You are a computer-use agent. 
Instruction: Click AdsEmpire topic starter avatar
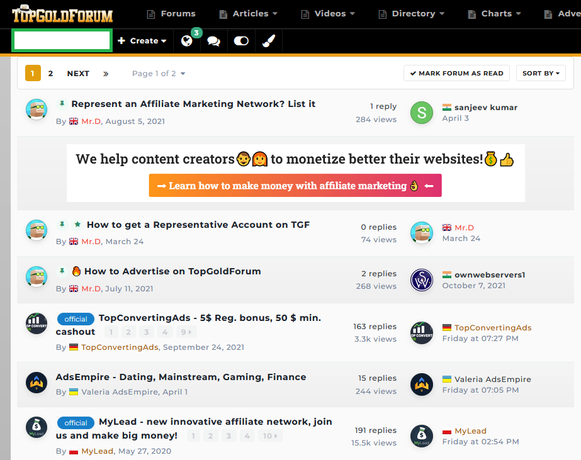[37, 383]
